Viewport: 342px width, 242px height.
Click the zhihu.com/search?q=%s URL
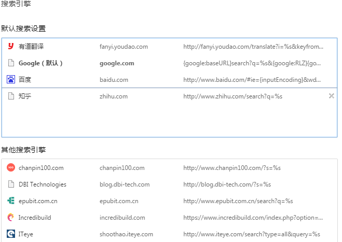(232, 96)
